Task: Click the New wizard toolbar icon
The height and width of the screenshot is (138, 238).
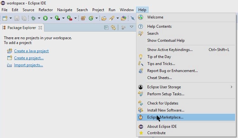Action: tap(5, 18)
